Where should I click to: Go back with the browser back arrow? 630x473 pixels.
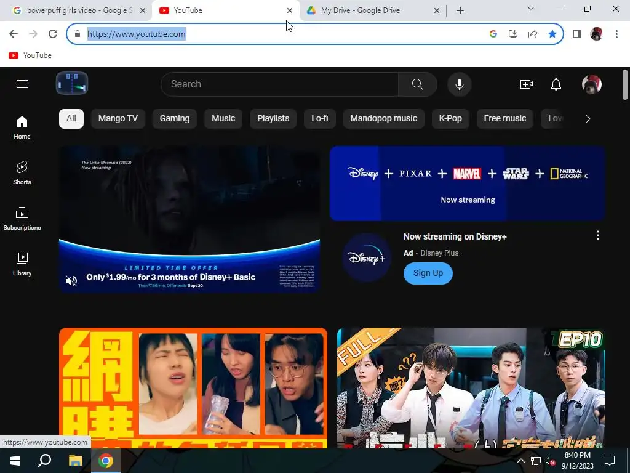point(14,34)
